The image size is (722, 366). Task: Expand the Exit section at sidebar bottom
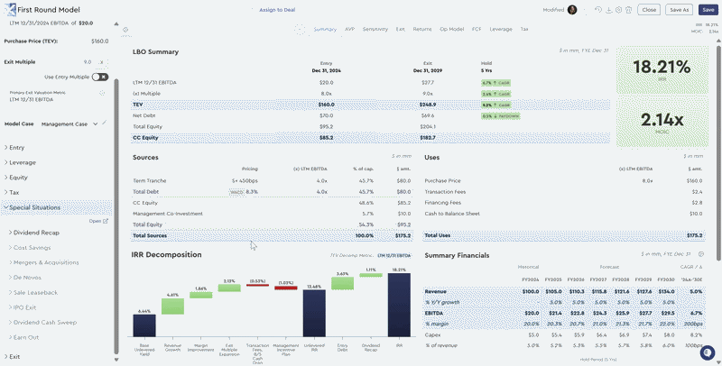pos(12,356)
